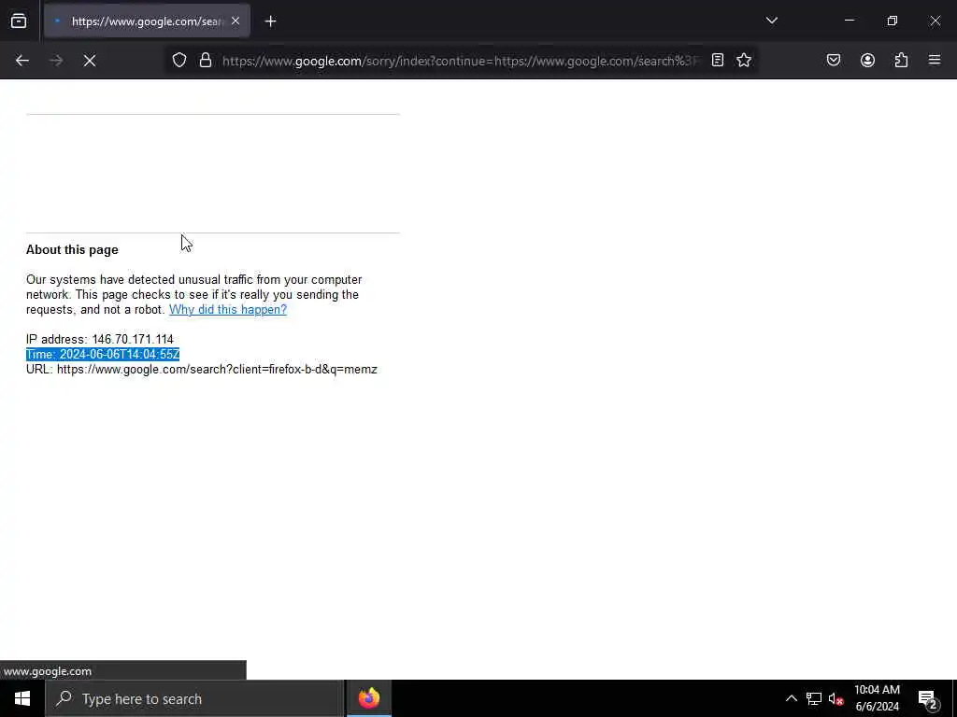Toggle reader view icon
The height and width of the screenshot is (717, 957).
coord(718,61)
